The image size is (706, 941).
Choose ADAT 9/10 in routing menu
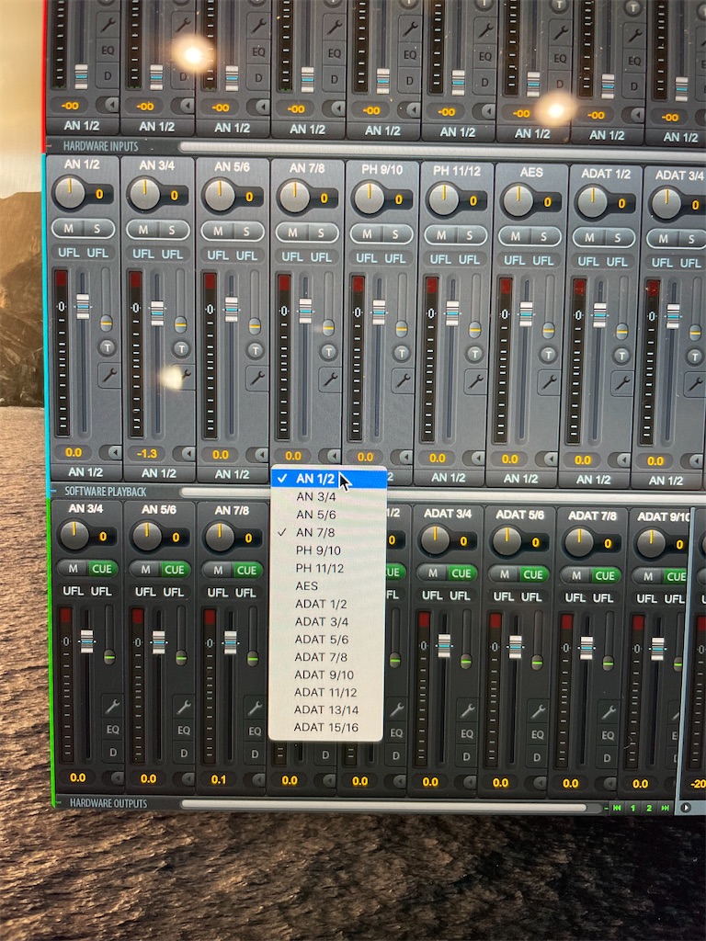(326, 675)
